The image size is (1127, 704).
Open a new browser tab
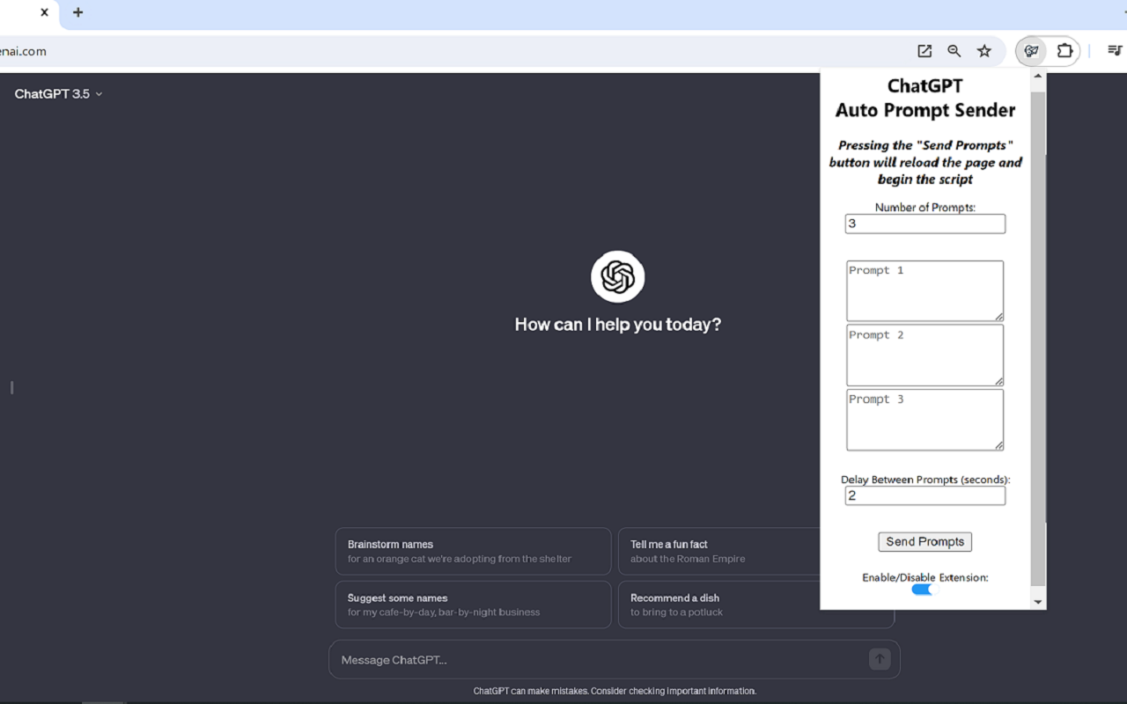77,12
